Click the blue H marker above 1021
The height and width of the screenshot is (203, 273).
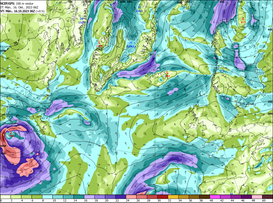(82, 19)
